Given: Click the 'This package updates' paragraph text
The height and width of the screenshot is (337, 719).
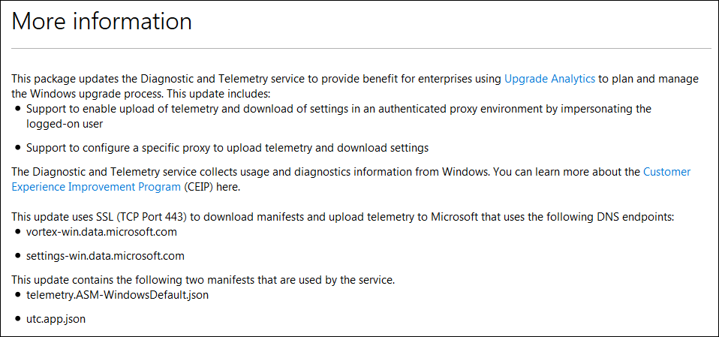Looking at the screenshot, I should 355,86.
